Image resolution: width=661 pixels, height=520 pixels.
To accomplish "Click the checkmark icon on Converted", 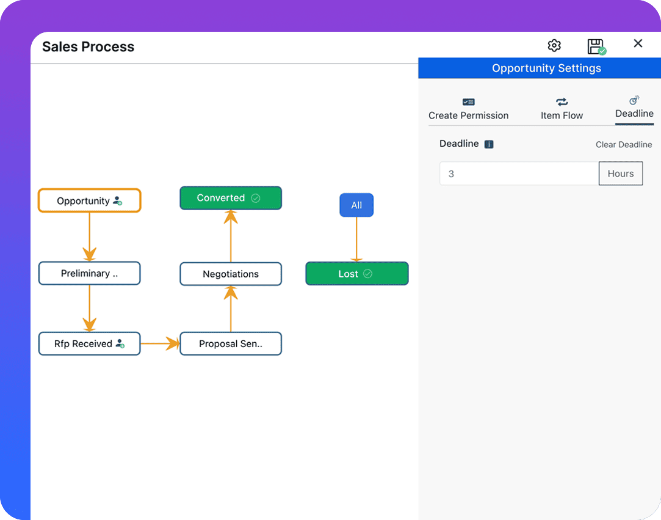I will click(x=256, y=198).
